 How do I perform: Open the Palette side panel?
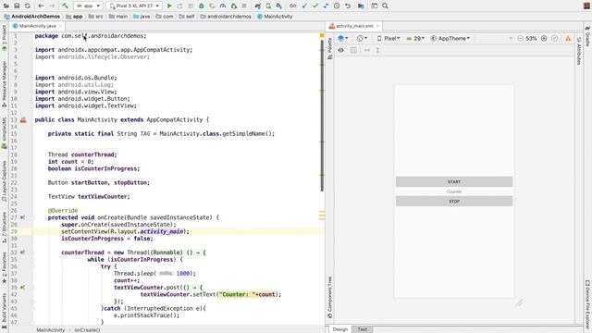pos(330,48)
